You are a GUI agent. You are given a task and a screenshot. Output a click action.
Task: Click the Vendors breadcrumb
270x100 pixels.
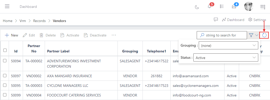pos(60,21)
